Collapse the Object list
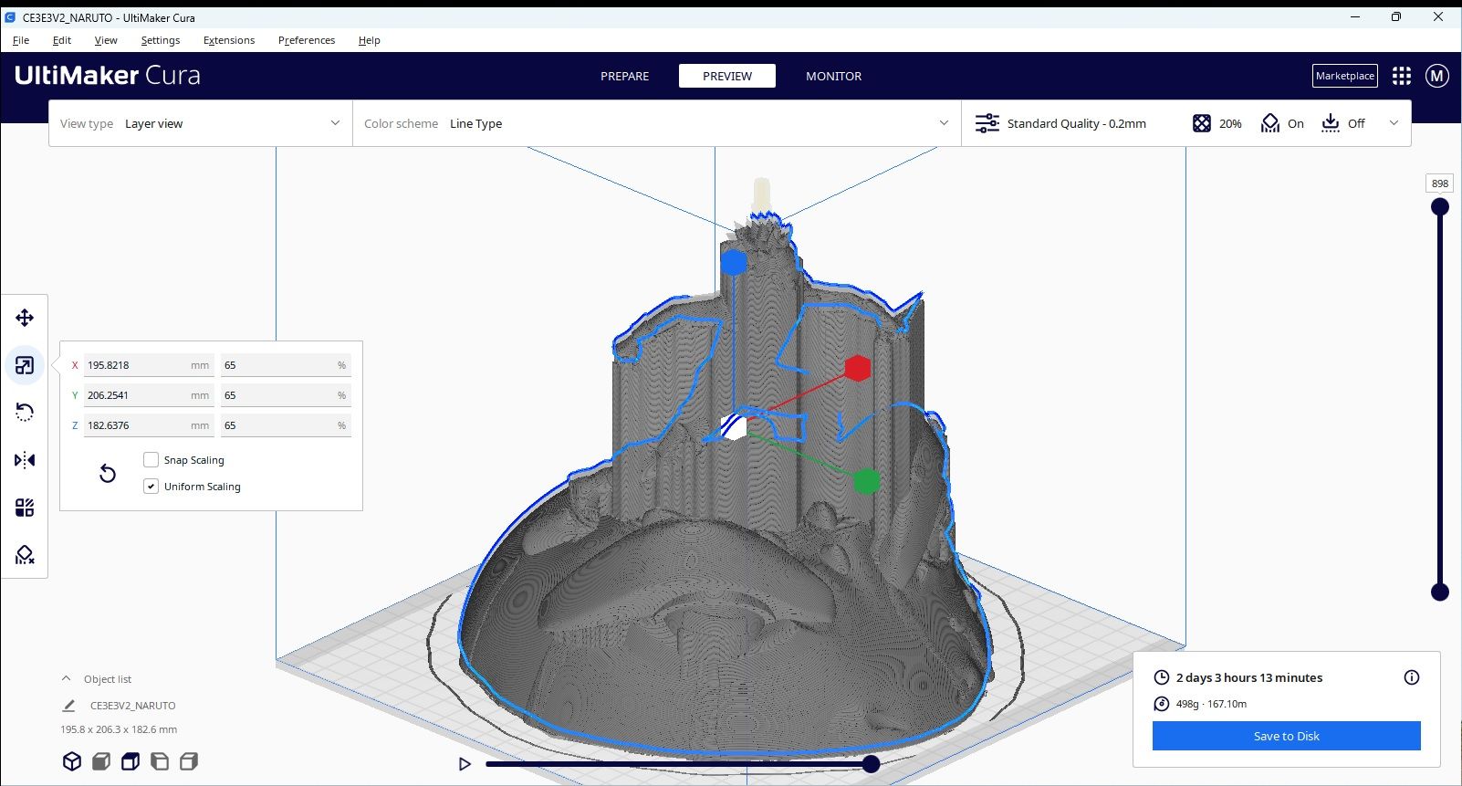The width and height of the screenshot is (1462, 786). (66, 679)
